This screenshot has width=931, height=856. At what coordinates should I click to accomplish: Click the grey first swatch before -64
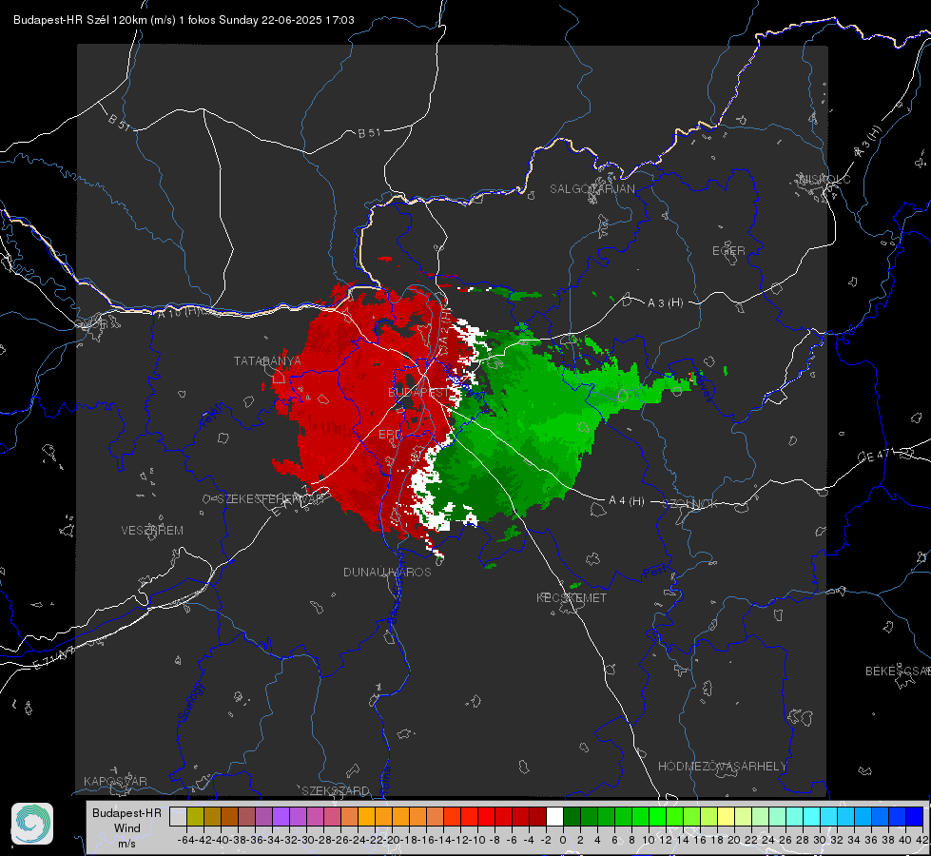click(178, 817)
